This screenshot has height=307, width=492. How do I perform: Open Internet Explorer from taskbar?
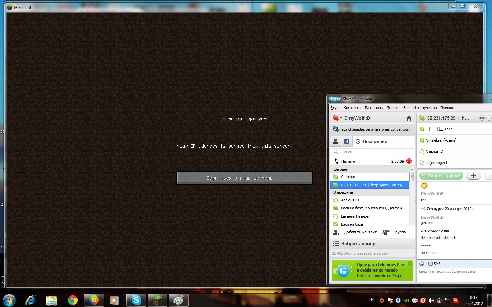[x=30, y=300]
